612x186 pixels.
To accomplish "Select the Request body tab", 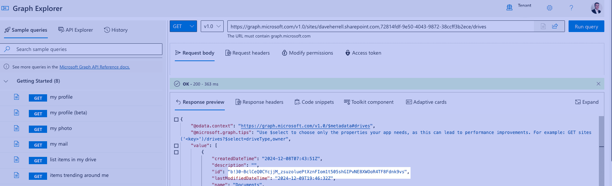I will [x=195, y=53].
